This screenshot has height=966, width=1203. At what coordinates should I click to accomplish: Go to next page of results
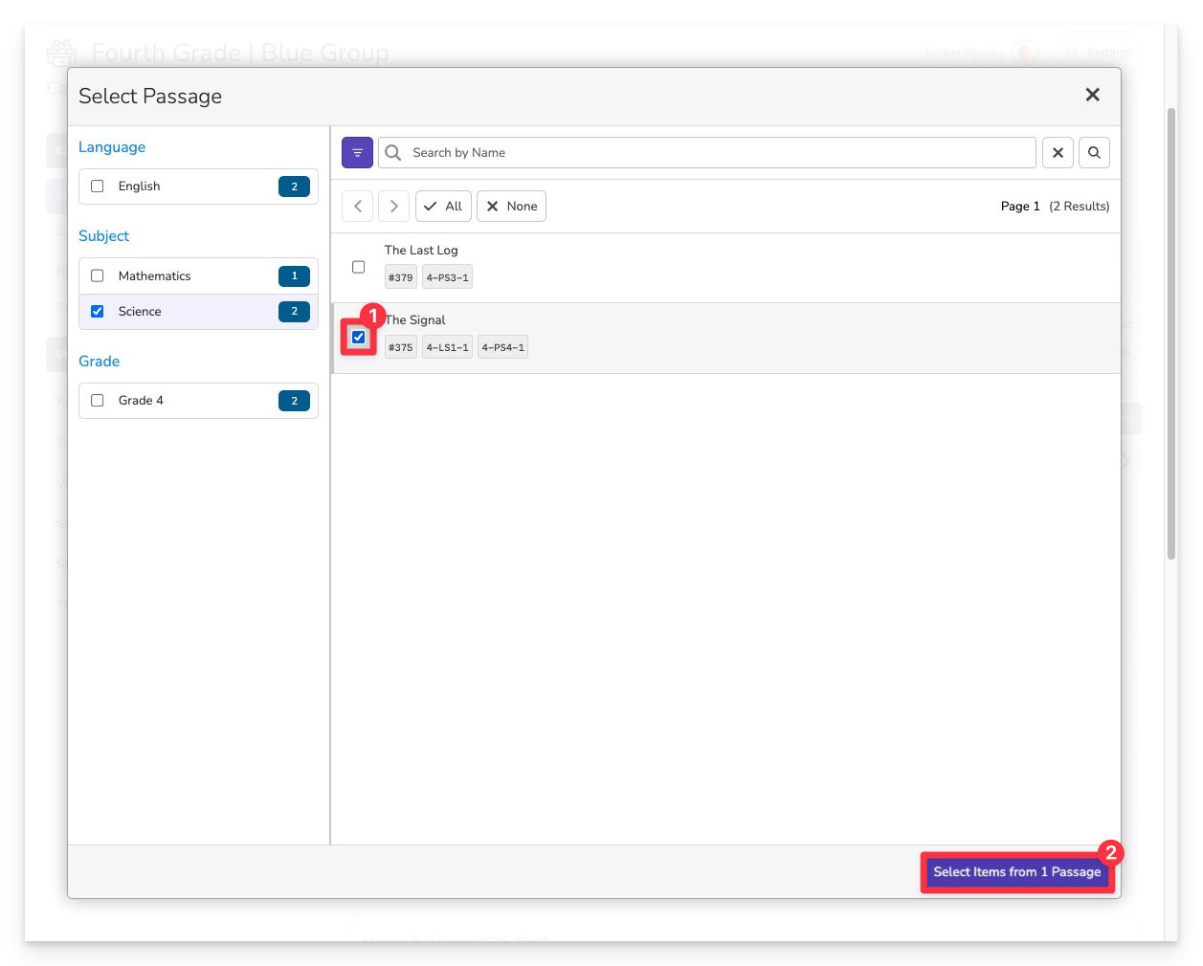[x=393, y=207]
